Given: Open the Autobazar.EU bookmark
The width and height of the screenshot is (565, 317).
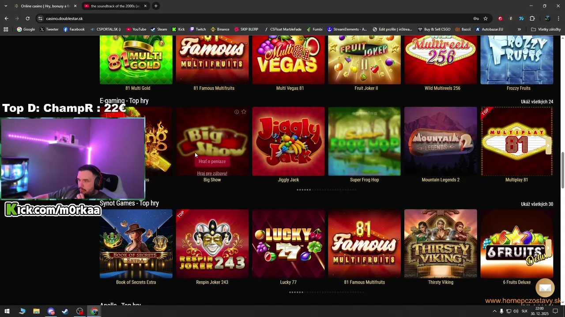Looking at the screenshot, I should coord(490,29).
